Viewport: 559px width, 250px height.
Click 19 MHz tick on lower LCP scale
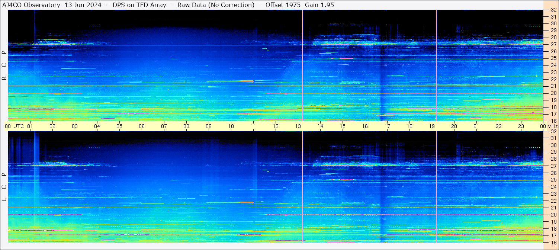click(553, 222)
